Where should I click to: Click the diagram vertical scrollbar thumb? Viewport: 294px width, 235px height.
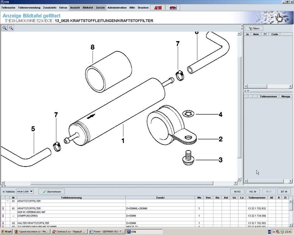tap(239, 107)
